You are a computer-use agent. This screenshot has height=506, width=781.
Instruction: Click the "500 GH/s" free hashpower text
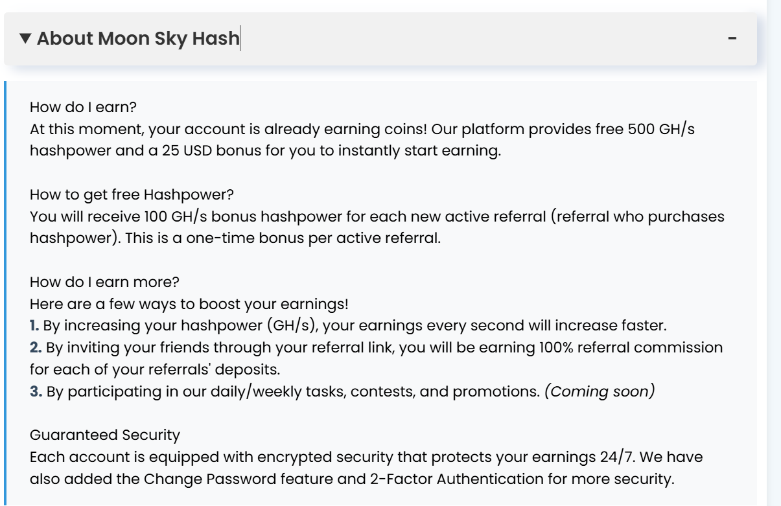[x=678, y=128]
